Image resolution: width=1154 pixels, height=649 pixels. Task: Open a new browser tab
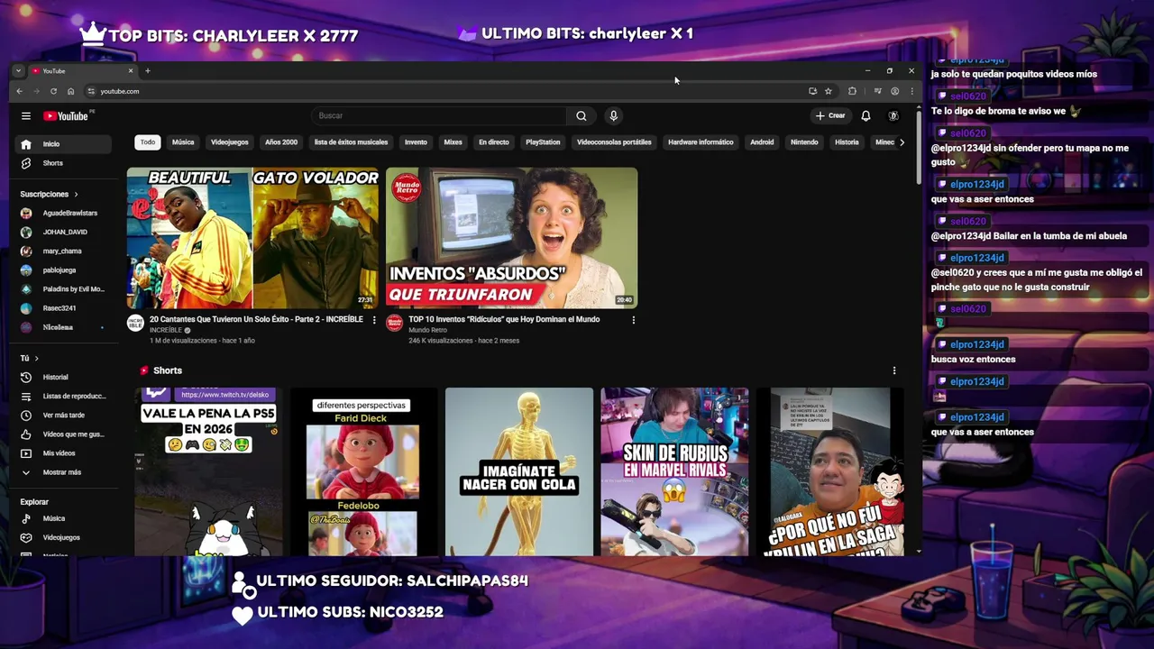click(x=148, y=71)
